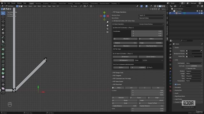Click the Arc Centre button
Viewport: 204px width, 114px height.
[151, 57]
